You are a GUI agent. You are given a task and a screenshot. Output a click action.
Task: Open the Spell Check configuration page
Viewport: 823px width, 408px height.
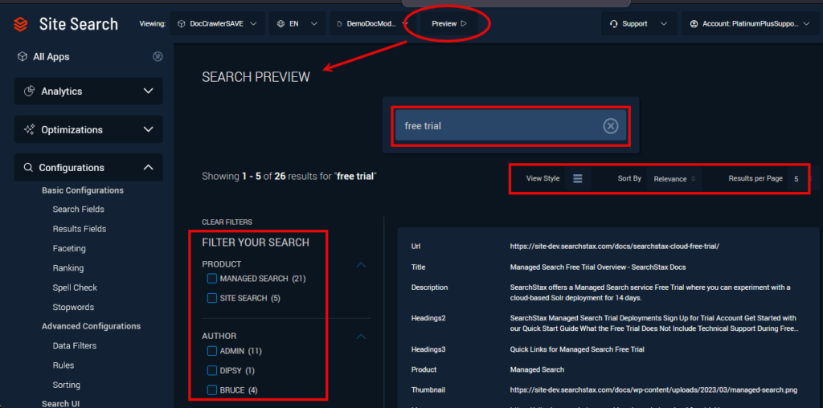(x=75, y=288)
